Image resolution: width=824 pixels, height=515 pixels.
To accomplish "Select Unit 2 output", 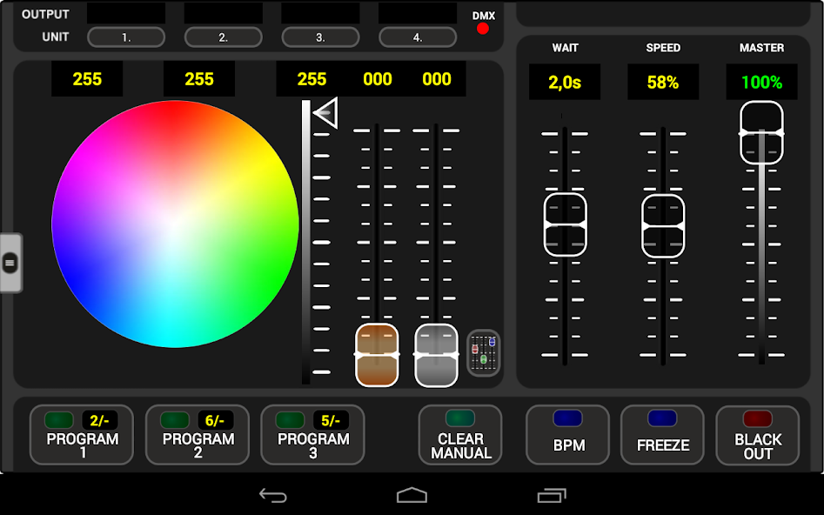I will [x=221, y=37].
